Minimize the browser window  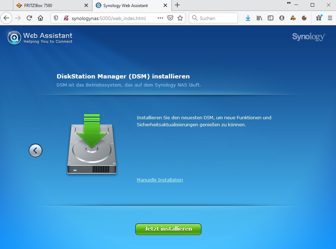(296, 5)
